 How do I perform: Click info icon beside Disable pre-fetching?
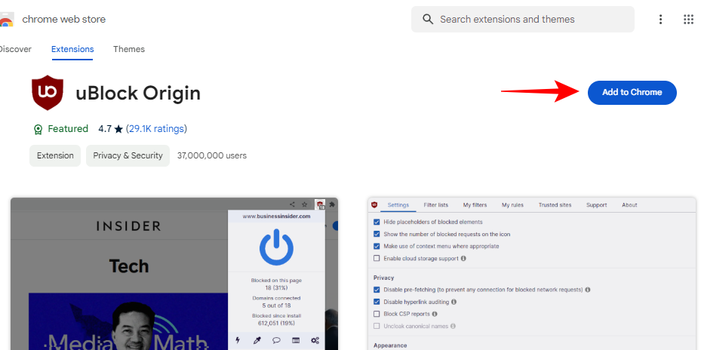588,290
